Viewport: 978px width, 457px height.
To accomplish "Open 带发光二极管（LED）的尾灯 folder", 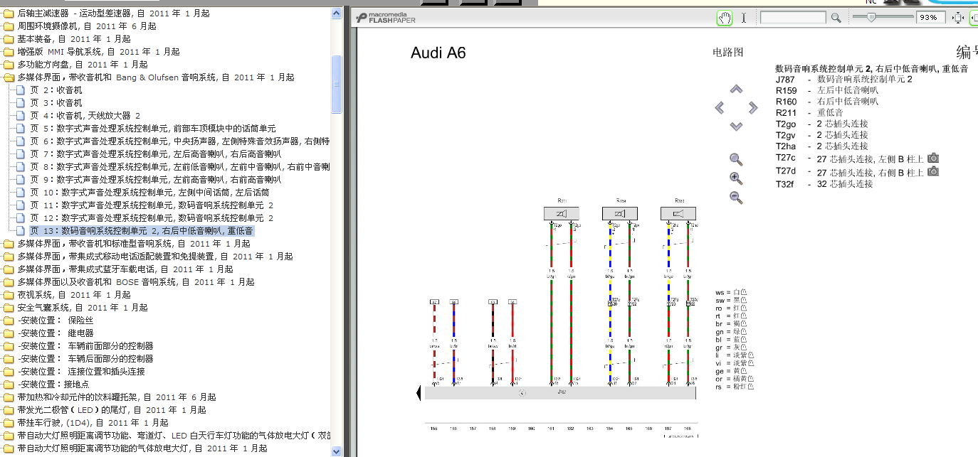I will (112, 410).
